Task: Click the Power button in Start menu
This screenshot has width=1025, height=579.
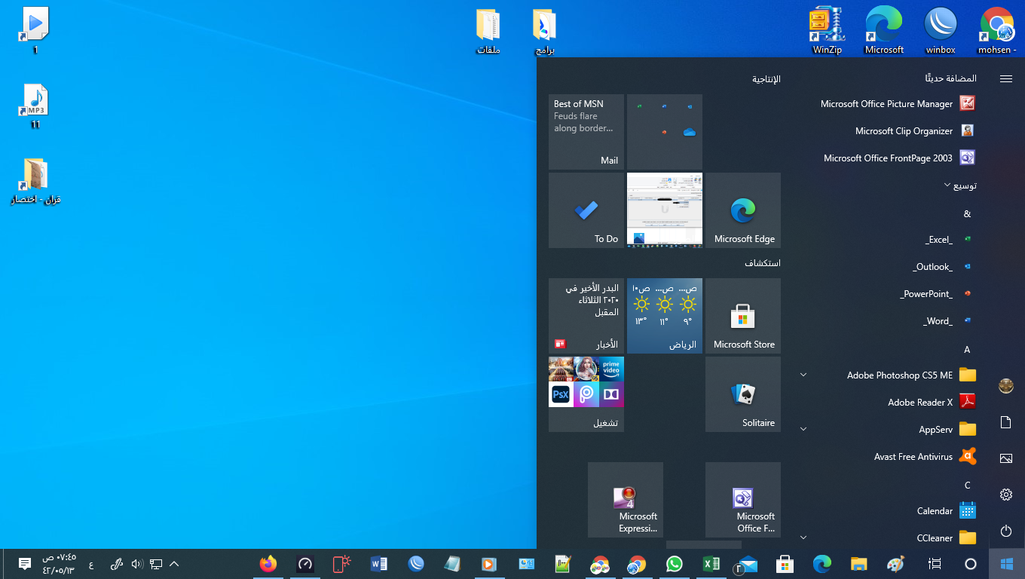Action: 1006,531
